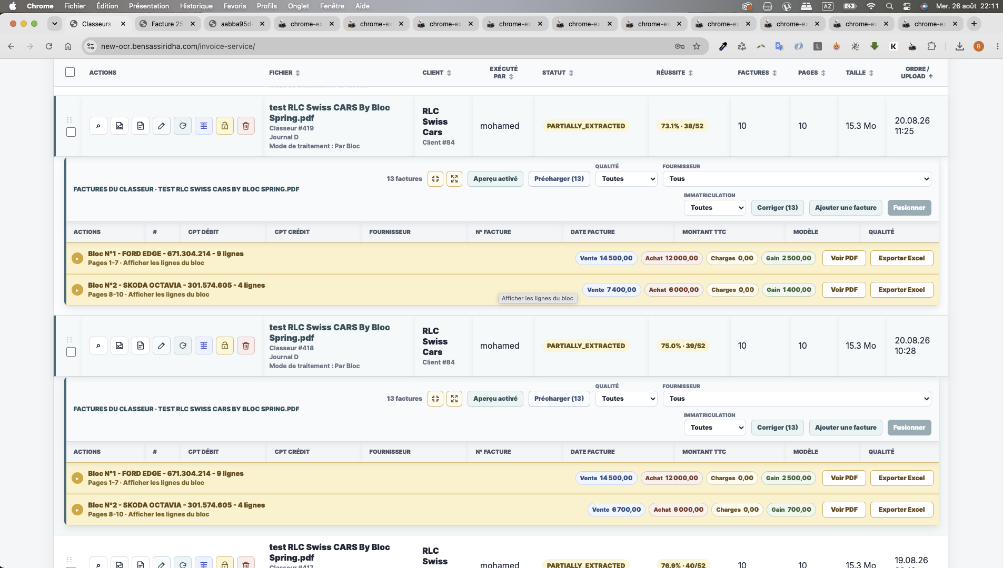The width and height of the screenshot is (1003, 568).
Task: Click Voir PDF for FORD EDGE bloc in Classeur #419
Action: 844,258
